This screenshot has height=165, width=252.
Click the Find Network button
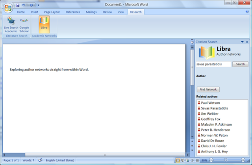[x=208, y=89]
